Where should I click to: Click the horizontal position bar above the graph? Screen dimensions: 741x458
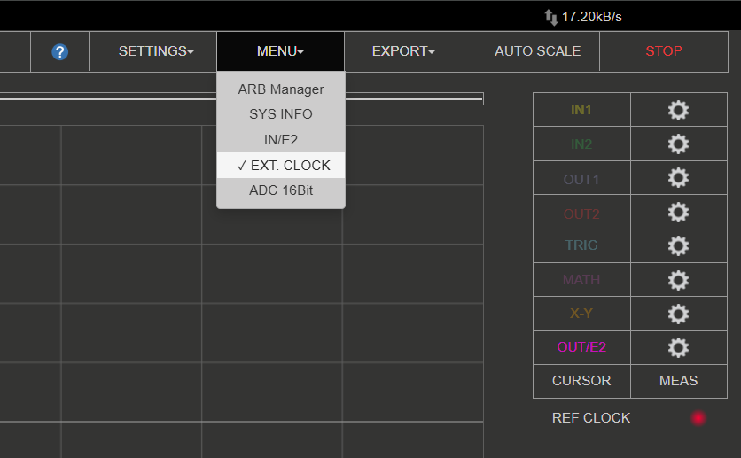241,98
